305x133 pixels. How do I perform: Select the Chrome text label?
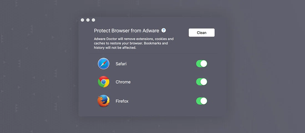pyautogui.click(x=123, y=82)
